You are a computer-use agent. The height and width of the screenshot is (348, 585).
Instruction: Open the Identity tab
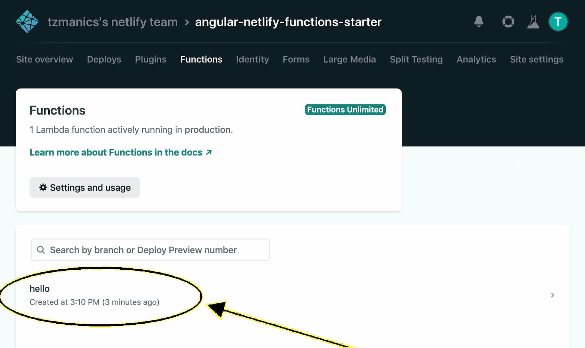click(252, 59)
